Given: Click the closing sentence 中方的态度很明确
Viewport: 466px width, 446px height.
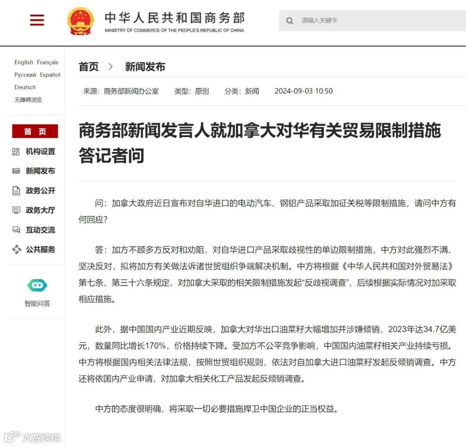Looking at the screenshot, I should click(217, 409).
